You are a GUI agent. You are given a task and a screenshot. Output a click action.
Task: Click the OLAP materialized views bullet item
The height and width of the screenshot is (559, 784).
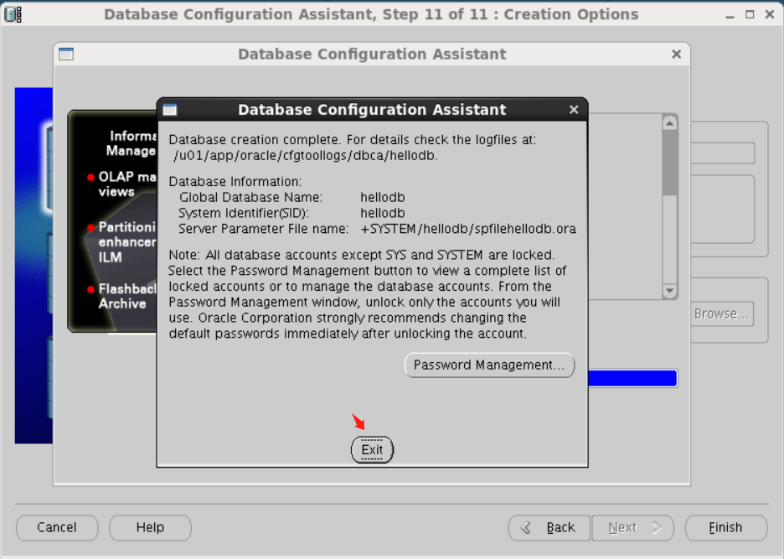122,184
